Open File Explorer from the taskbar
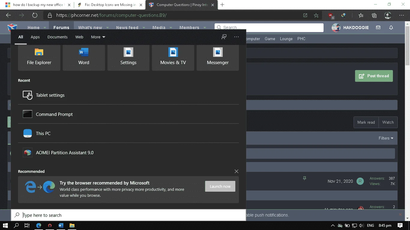This screenshot has width=410, height=230. [72, 225]
